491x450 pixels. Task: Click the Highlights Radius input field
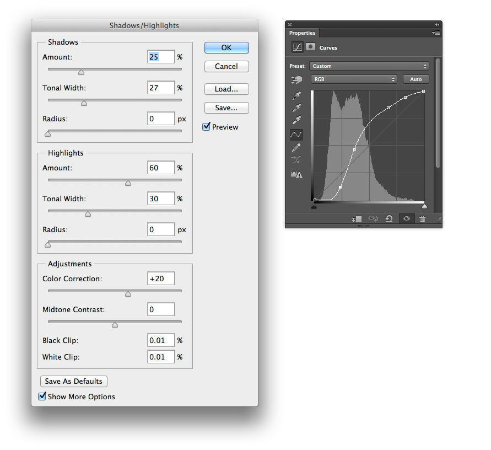pyautogui.click(x=161, y=229)
